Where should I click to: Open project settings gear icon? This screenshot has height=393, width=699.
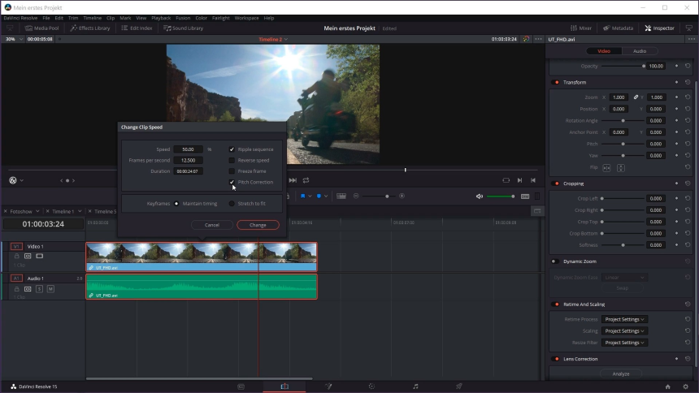[686, 387]
